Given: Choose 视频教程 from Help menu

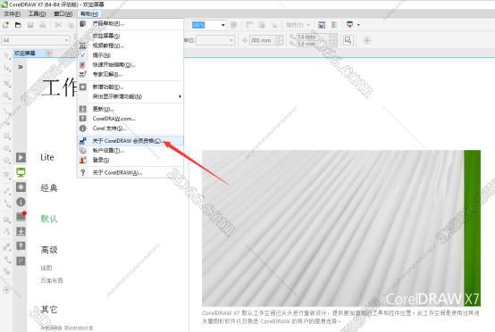Looking at the screenshot, I should [130, 46].
